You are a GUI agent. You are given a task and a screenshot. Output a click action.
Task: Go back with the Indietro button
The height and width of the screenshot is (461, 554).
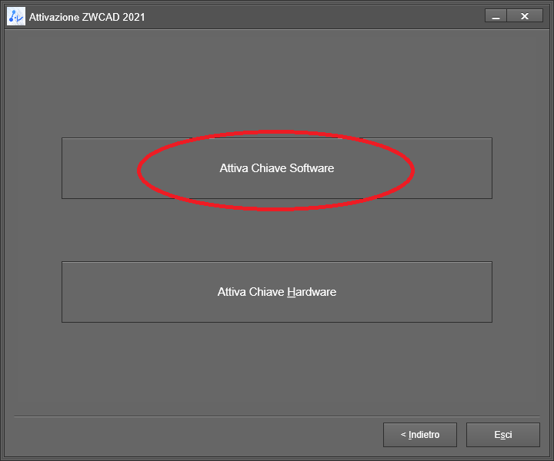(420, 435)
